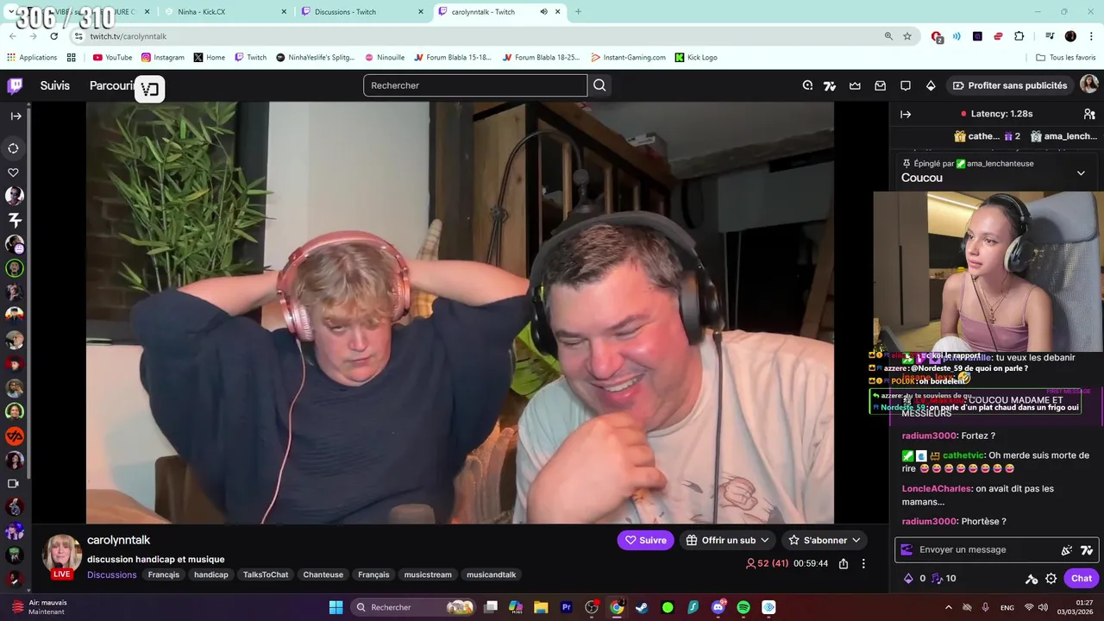Open the whispers speech bubble icon
1104x621 pixels.
click(x=905, y=85)
